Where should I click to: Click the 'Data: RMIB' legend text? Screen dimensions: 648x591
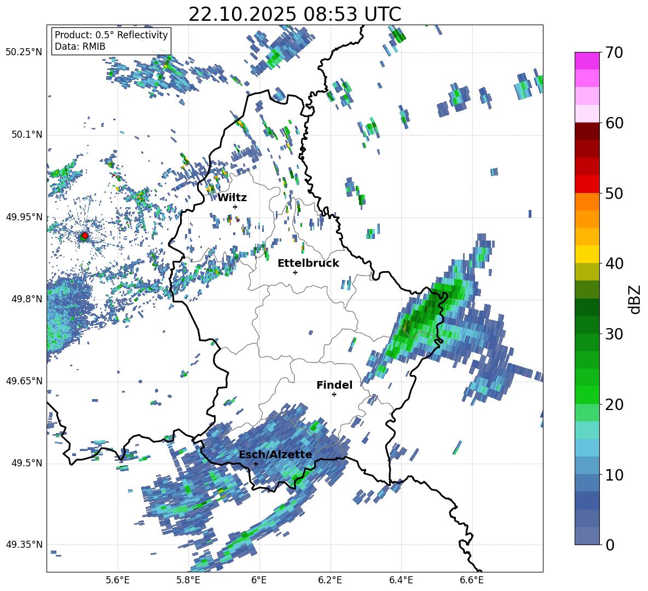80,46
